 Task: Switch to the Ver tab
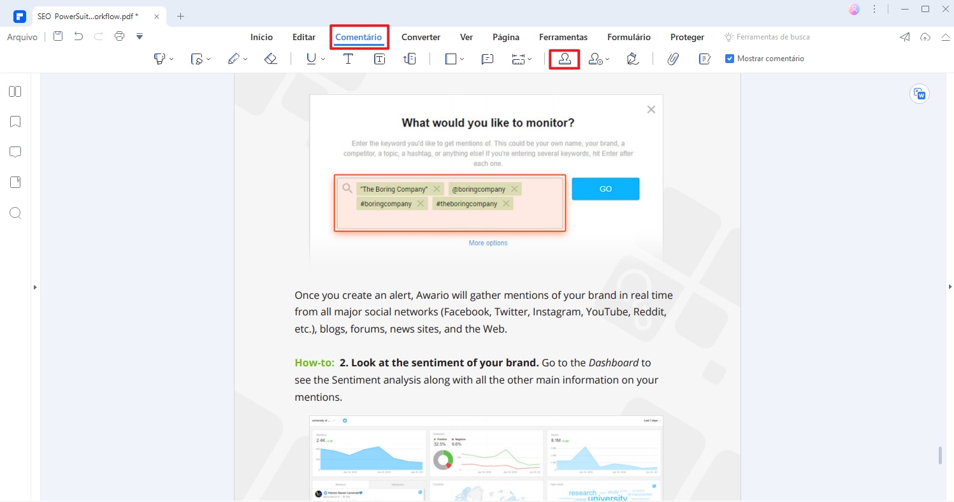point(466,37)
